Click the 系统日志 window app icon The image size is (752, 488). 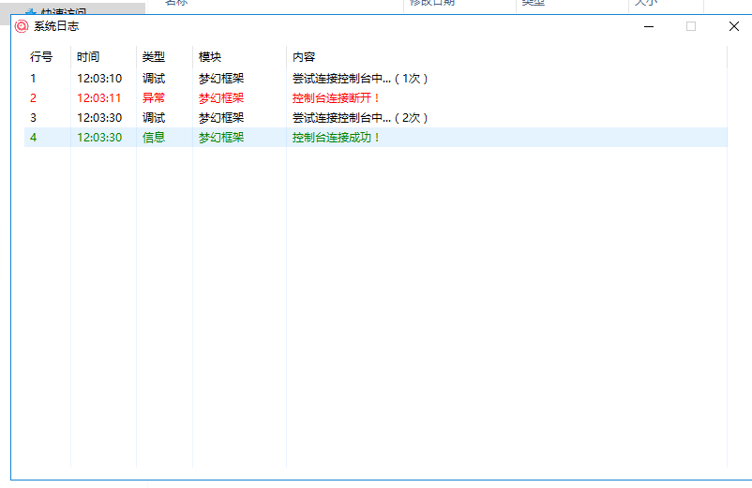(22, 26)
